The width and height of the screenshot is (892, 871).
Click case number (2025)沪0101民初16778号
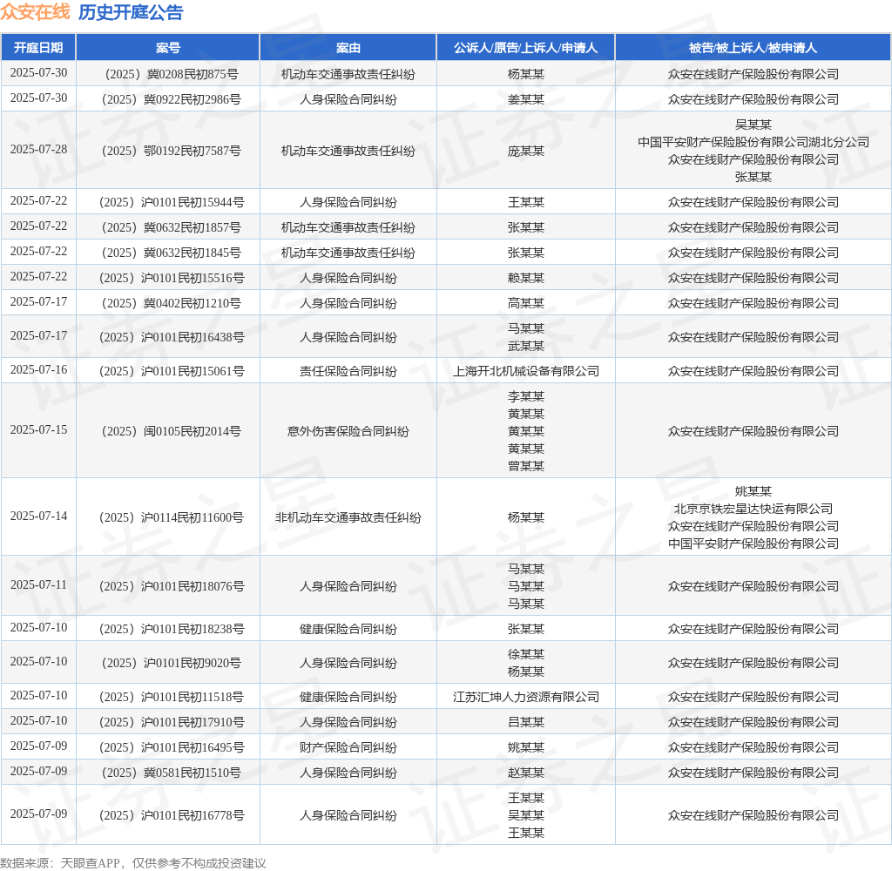point(172,816)
